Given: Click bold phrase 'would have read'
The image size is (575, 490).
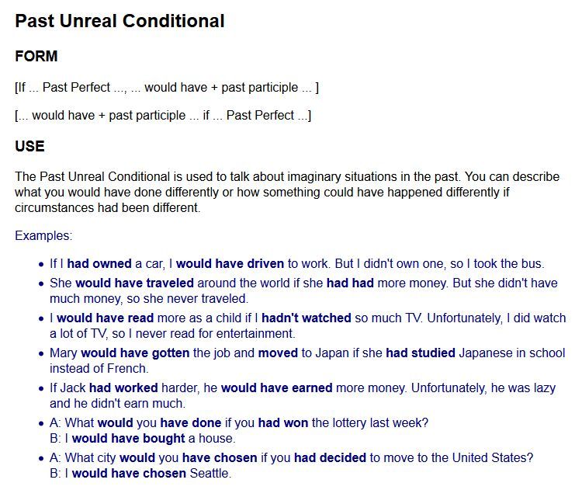Looking at the screenshot, I should tap(106, 318).
